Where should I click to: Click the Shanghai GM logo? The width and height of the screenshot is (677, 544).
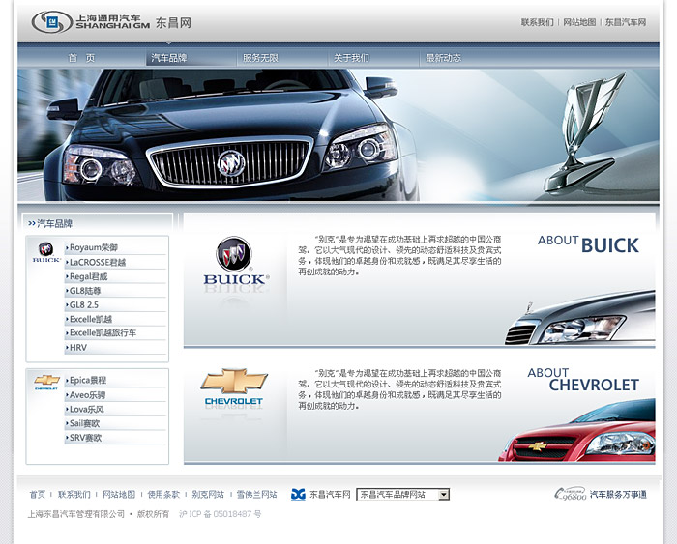[x=91, y=22]
